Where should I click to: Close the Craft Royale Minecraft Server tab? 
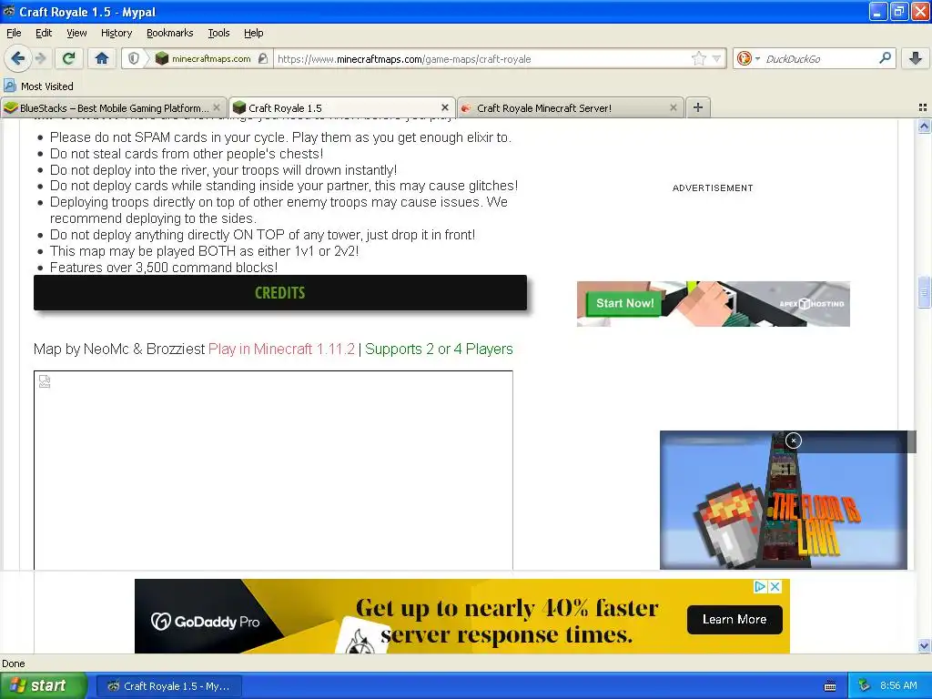(x=673, y=107)
